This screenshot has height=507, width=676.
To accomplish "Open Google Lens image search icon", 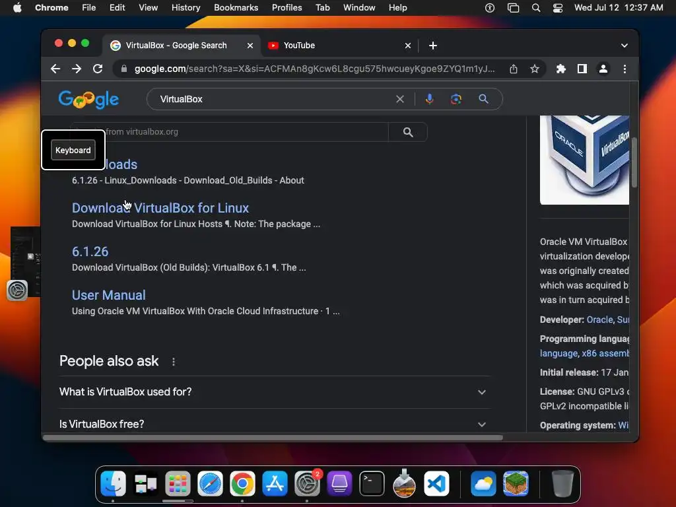I will click(456, 99).
